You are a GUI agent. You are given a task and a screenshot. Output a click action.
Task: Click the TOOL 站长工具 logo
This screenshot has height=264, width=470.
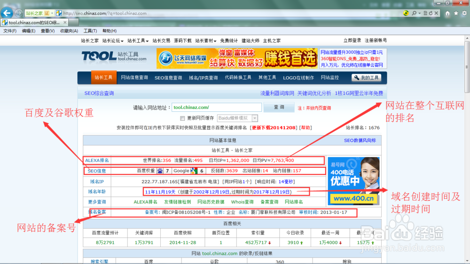tap(114, 56)
